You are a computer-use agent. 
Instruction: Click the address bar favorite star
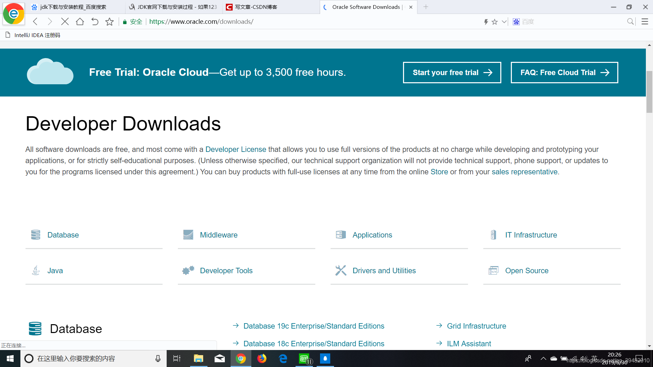(495, 22)
